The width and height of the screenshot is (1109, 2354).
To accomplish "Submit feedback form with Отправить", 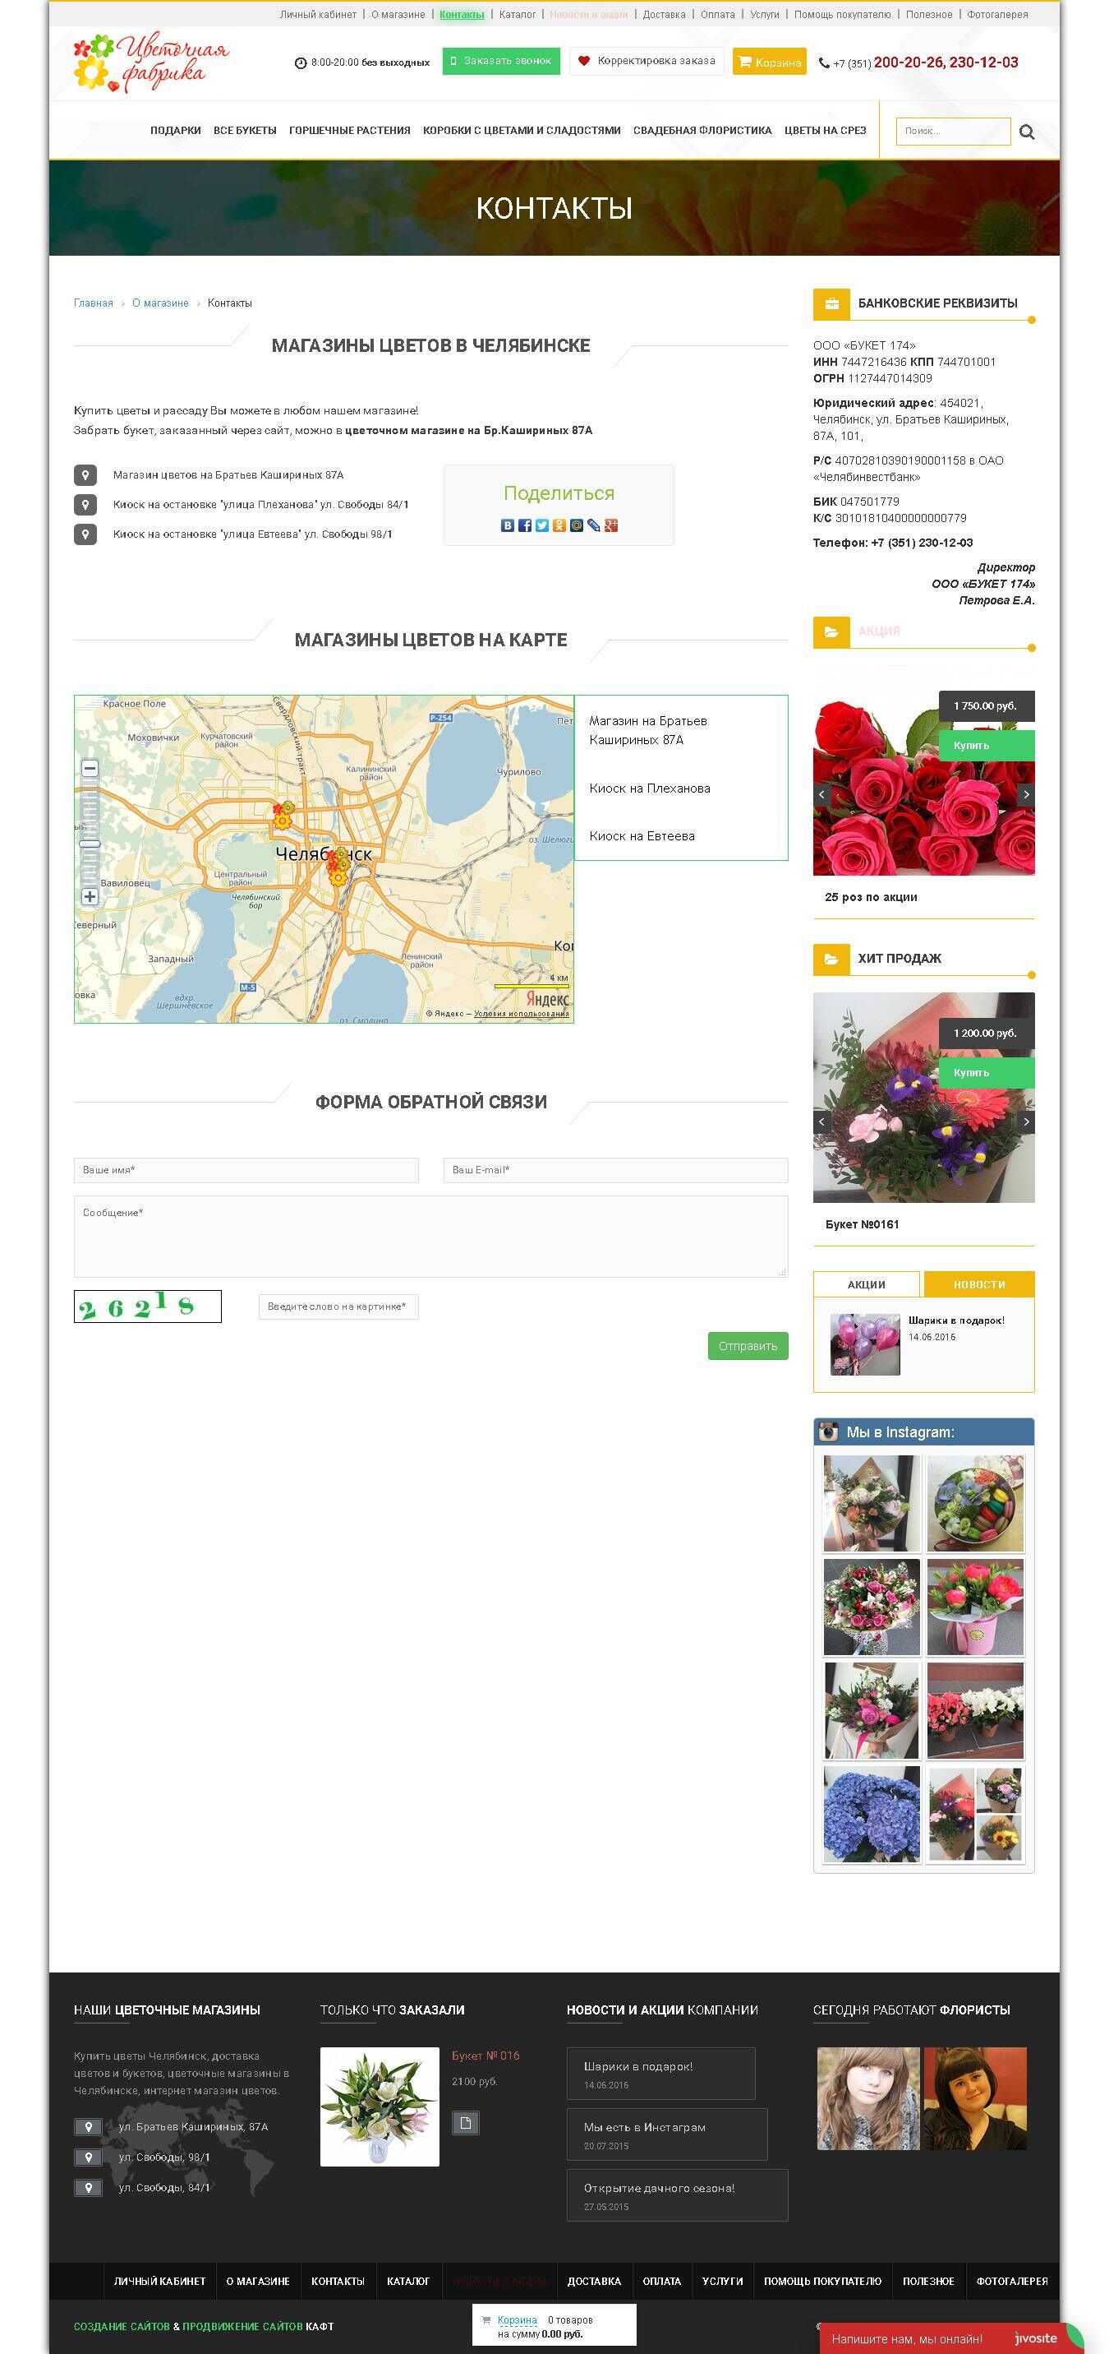I will click(748, 1346).
